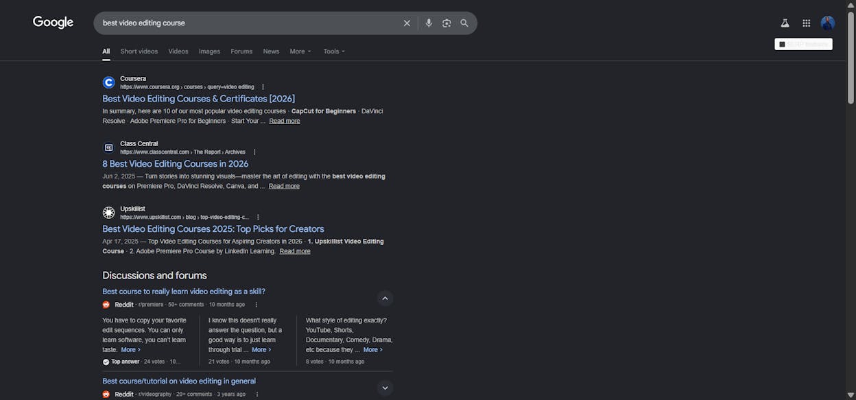The image size is (856, 400).
Task: Expand Class Central snippet with Read more
Action: point(284,186)
